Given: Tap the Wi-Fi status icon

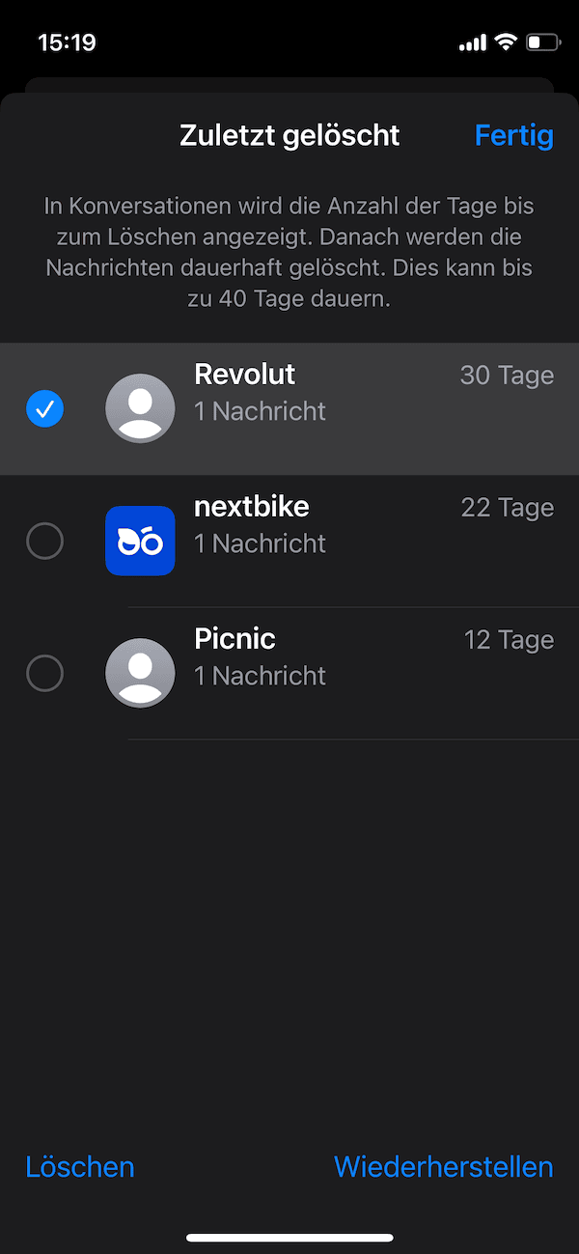Looking at the screenshot, I should tap(505, 42).
